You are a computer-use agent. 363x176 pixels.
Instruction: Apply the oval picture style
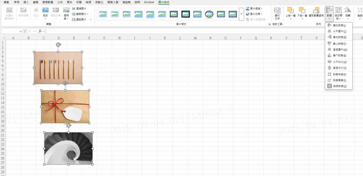click(x=209, y=14)
